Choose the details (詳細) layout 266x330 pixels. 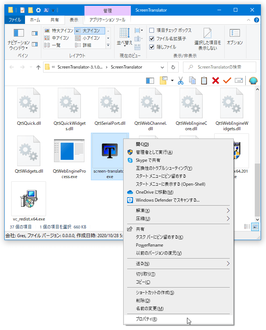tap(83, 45)
